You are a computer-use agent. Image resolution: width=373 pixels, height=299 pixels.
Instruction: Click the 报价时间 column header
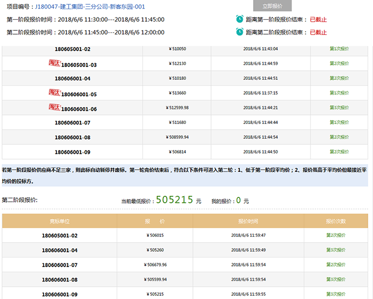click(x=248, y=221)
